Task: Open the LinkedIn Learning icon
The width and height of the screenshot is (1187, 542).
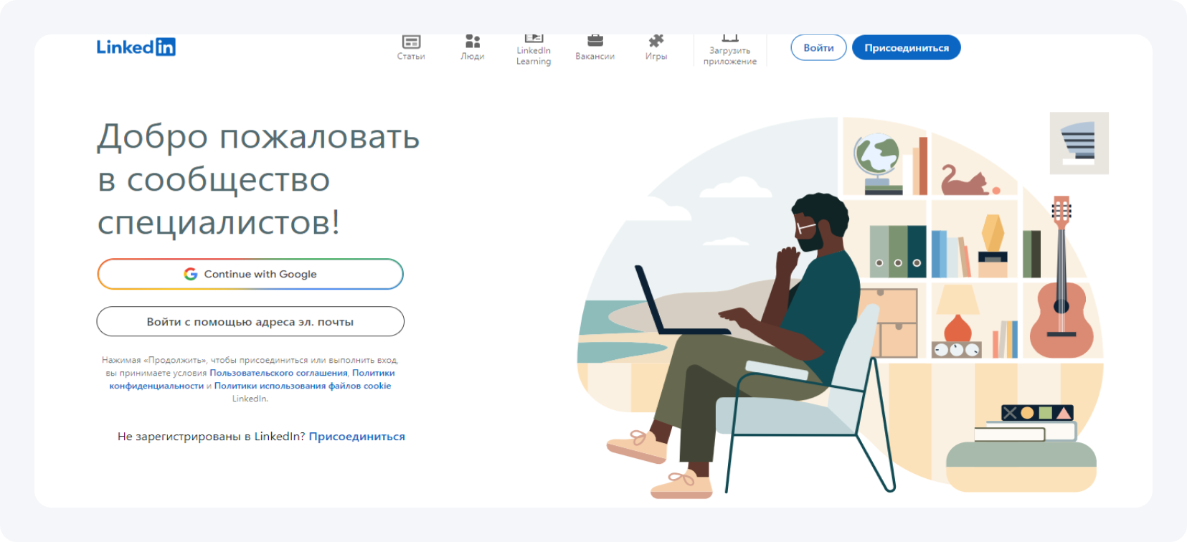Action: (534, 38)
